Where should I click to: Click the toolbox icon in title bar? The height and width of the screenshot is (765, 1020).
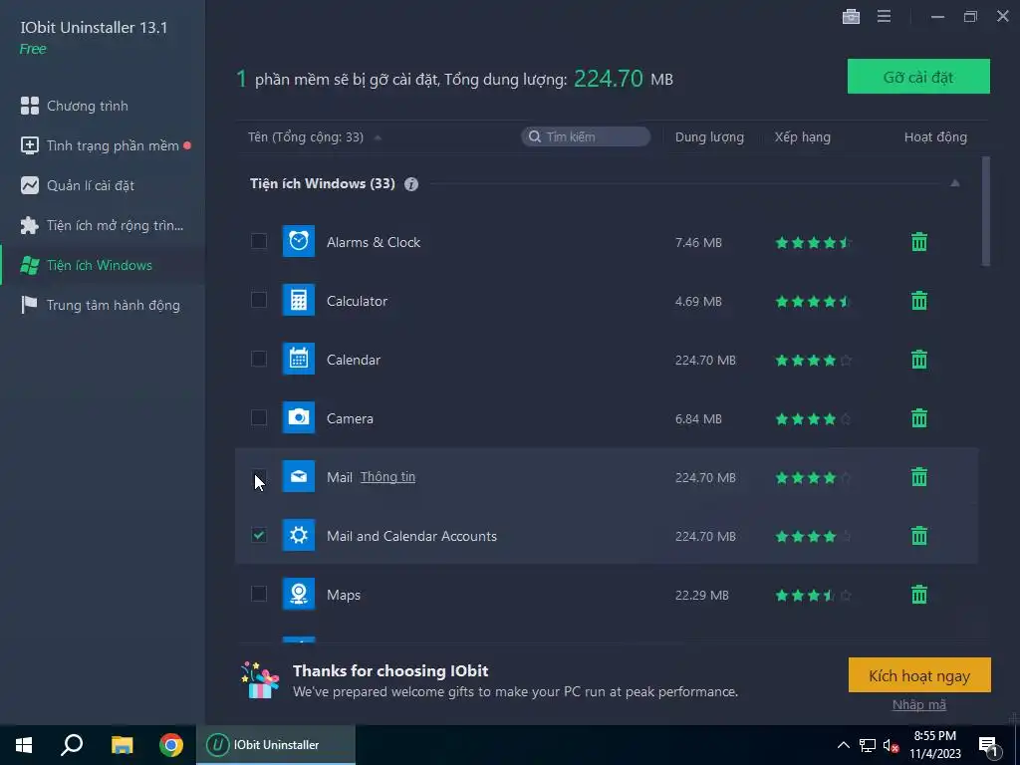(x=851, y=16)
